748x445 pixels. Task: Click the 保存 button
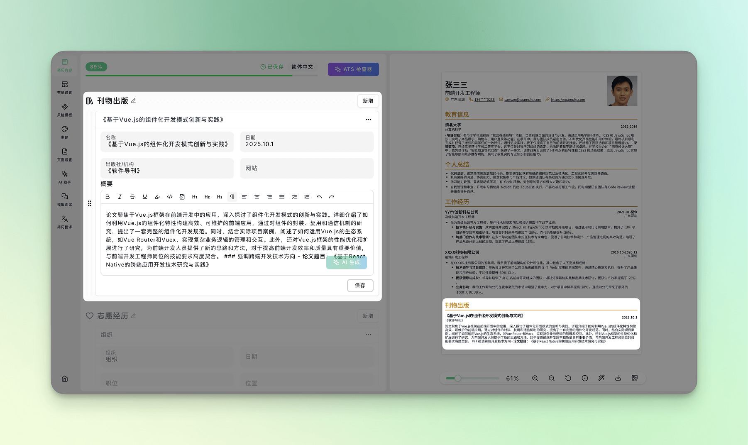pos(360,286)
